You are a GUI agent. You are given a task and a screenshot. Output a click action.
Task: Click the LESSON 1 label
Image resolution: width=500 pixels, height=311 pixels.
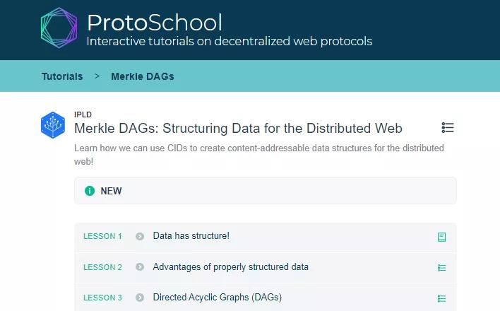(x=102, y=236)
